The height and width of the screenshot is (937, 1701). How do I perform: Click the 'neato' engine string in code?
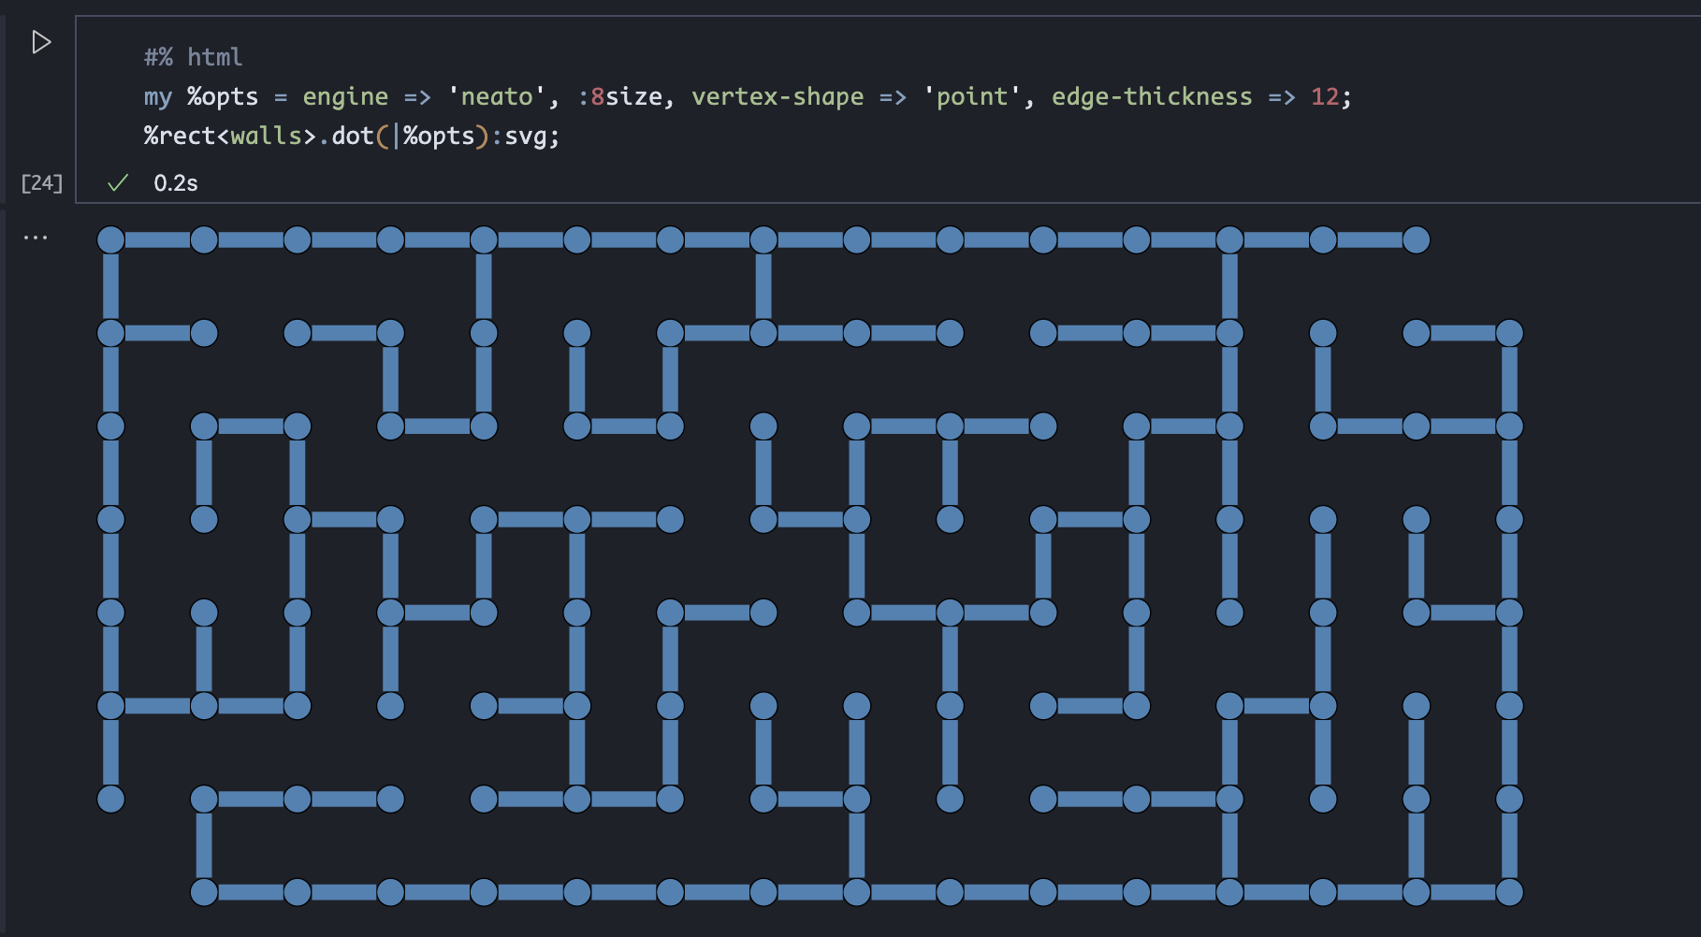click(x=496, y=96)
